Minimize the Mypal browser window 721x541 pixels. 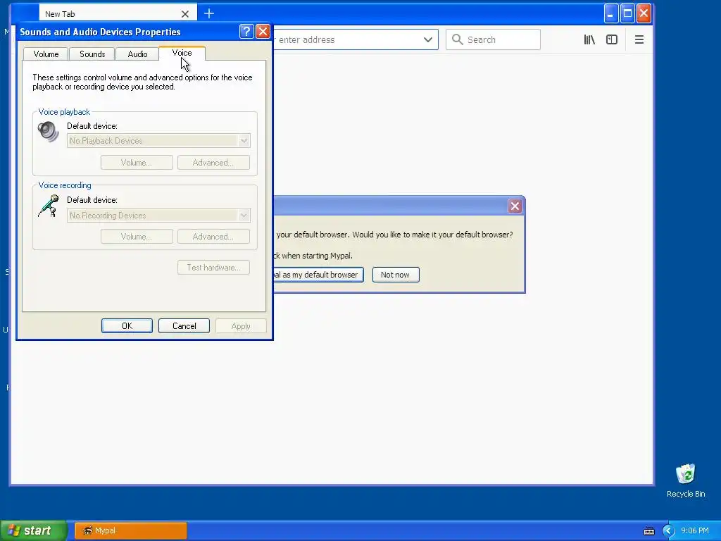pos(610,13)
